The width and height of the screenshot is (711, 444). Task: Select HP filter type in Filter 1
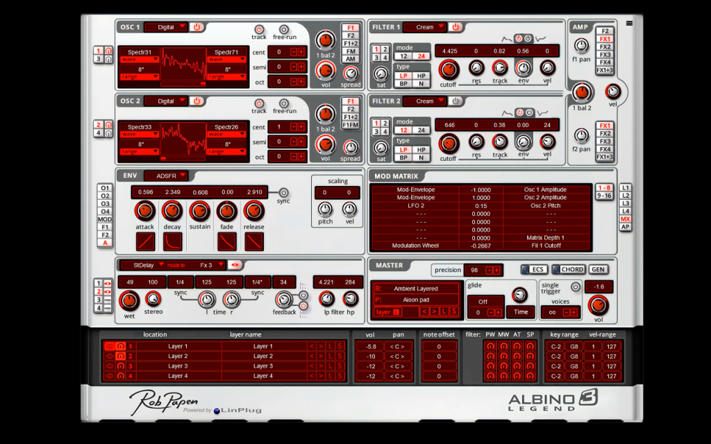point(421,76)
